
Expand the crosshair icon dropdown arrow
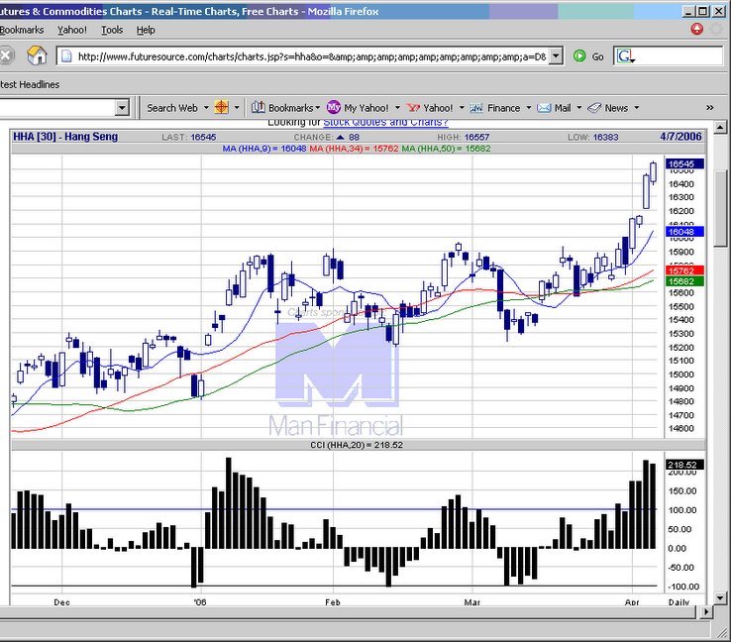pyautogui.click(x=237, y=108)
